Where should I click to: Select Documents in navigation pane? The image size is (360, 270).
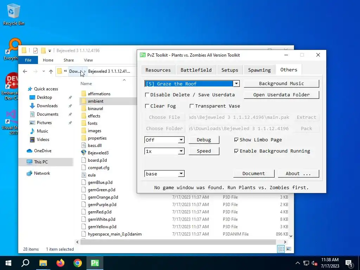pyautogui.click(x=47, y=114)
